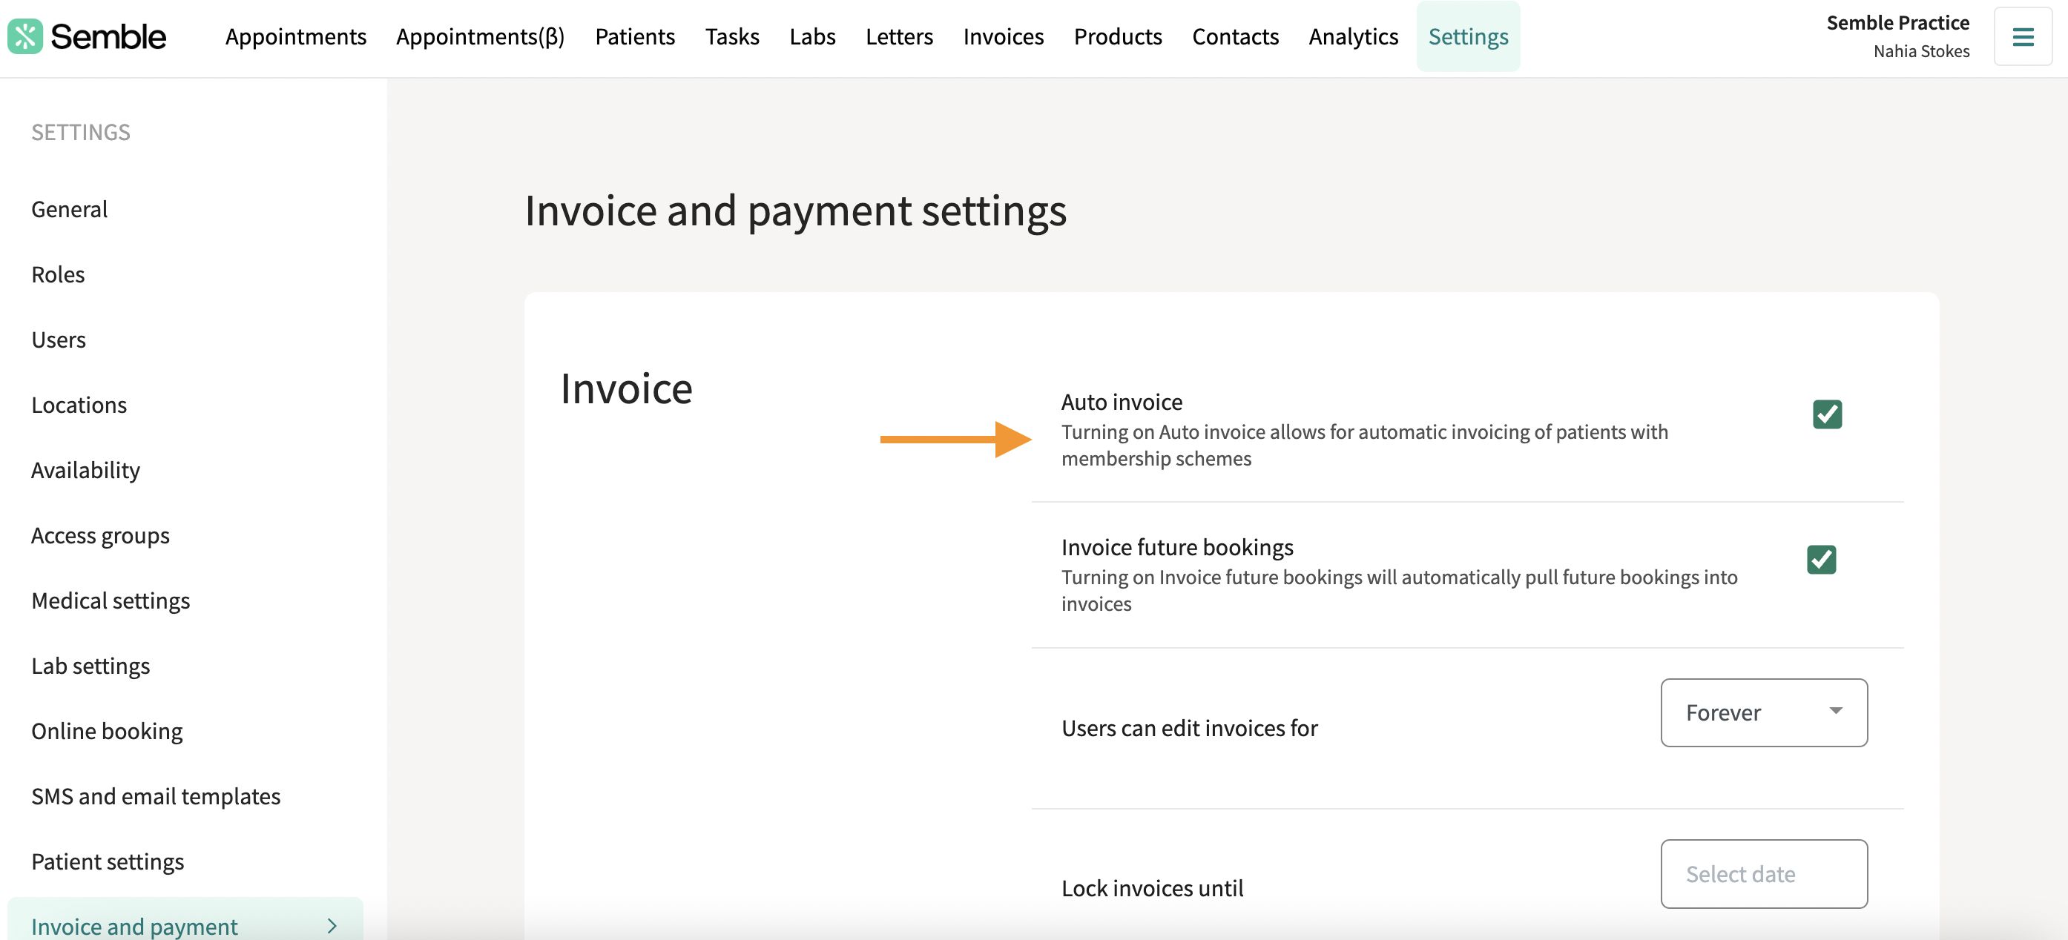
Task: Go to Online booking settings
Action: (107, 731)
